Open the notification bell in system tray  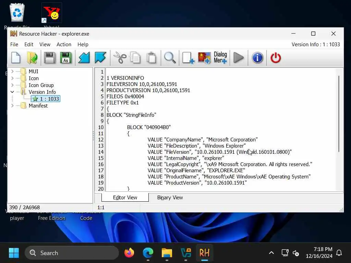coord(339,253)
